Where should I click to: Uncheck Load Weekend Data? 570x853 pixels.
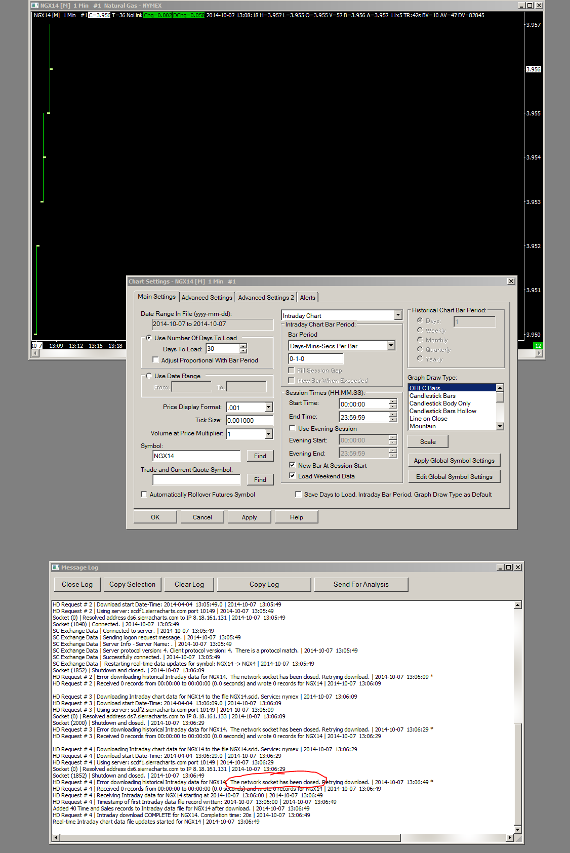[x=292, y=476]
